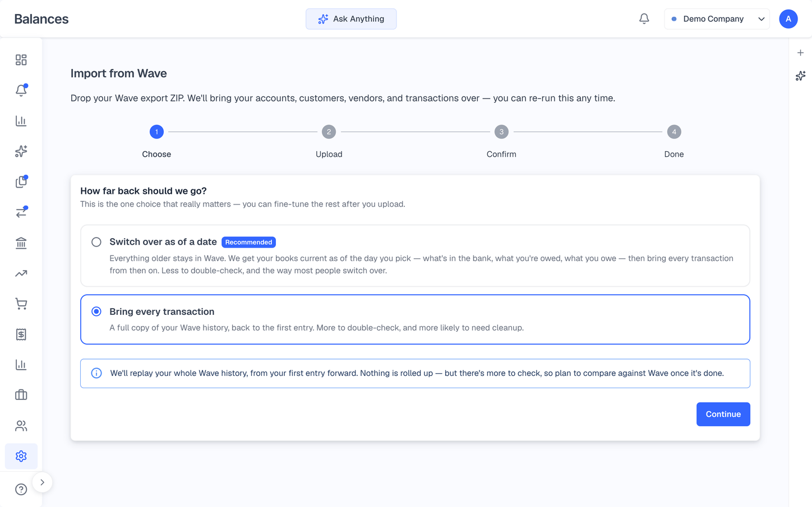The image size is (812, 507).
Task: Open sidebar alerts bell with blue dot
Action: coord(21,90)
